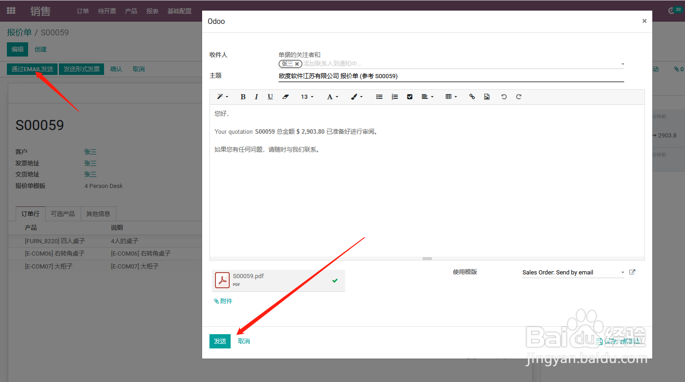Open the apps grid menu icon
This screenshot has width=685, height=382.
11,11
